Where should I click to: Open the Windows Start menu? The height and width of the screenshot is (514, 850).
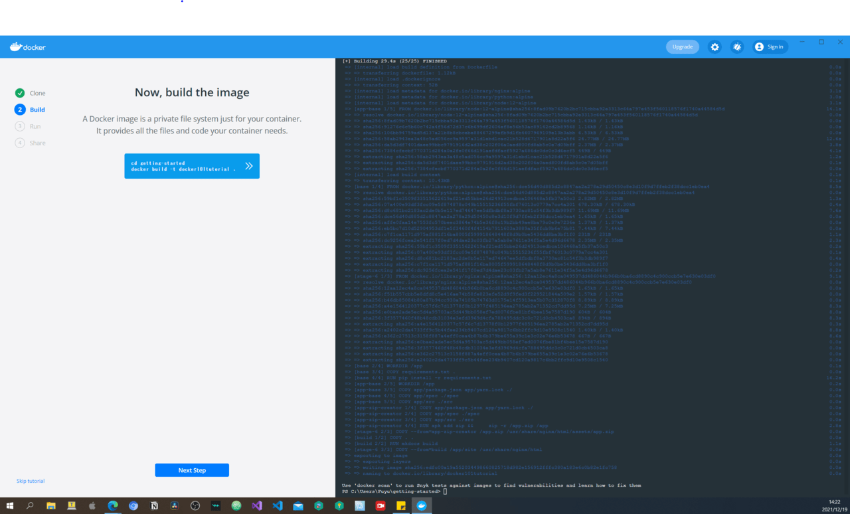(10, 505)
